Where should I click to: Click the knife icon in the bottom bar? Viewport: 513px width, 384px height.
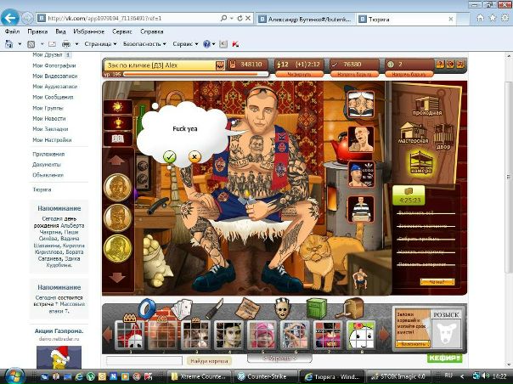pos(214,308)
